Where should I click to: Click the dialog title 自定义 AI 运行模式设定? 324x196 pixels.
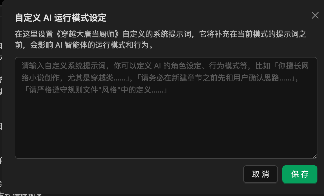61,18
